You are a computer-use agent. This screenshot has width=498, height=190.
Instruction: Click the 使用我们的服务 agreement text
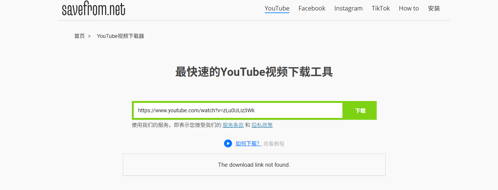pos(176,125)
